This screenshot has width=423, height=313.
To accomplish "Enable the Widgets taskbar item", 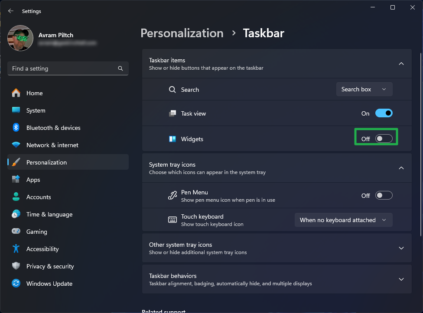I will tap(384, 138).
